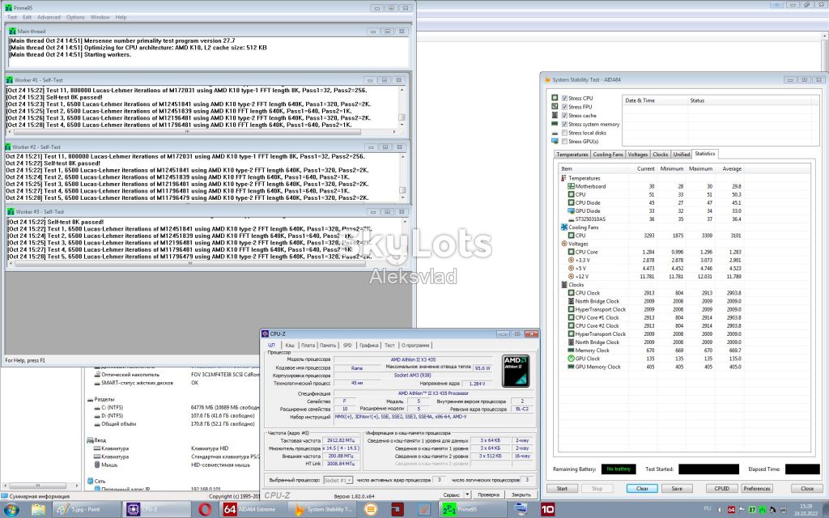Image resolution: width=829 pixels, height=518 pixels.
Task: Click the Prime95 Main thread window icon
Action: 13,32
